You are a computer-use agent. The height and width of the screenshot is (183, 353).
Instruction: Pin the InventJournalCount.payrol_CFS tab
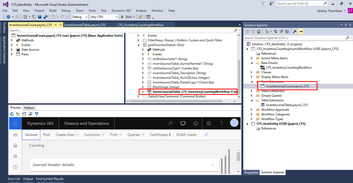56,25
